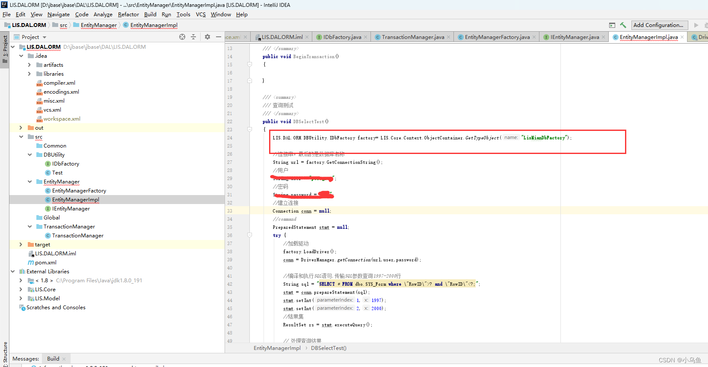708x367 pixels.
Task: Toggle code fold at line 15
Action: (x=249, y=65)
